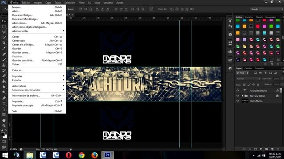Screen dimensions: 284x159
Task: Expand the Exportar submenu
Action: pos(37,80)
